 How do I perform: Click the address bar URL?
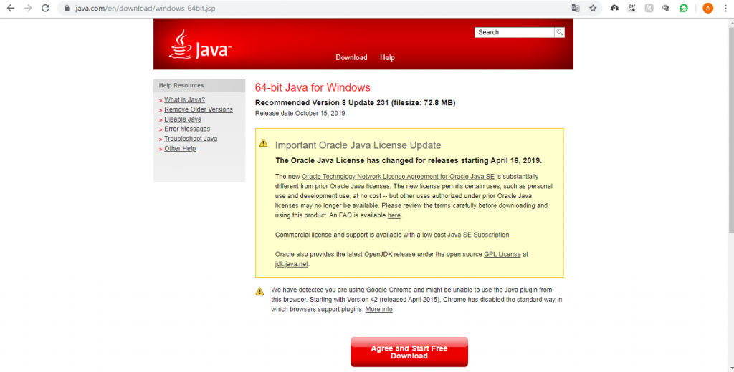coord(146,8)
